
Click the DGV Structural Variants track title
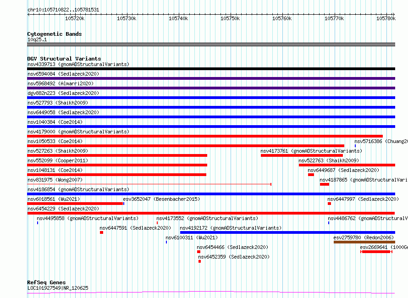(x=64, y=59)
